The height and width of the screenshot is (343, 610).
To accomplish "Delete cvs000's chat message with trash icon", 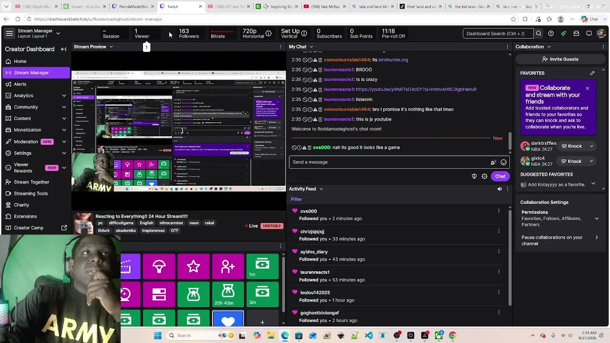I will (309, 148).
